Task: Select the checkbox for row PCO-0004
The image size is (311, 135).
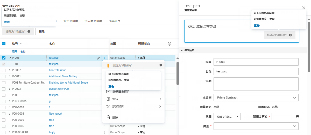Action: pos(4,120)
